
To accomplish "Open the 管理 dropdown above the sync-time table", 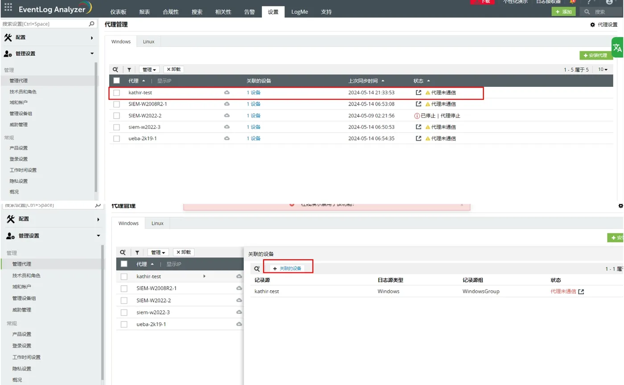I will click(x=149, y=69).
